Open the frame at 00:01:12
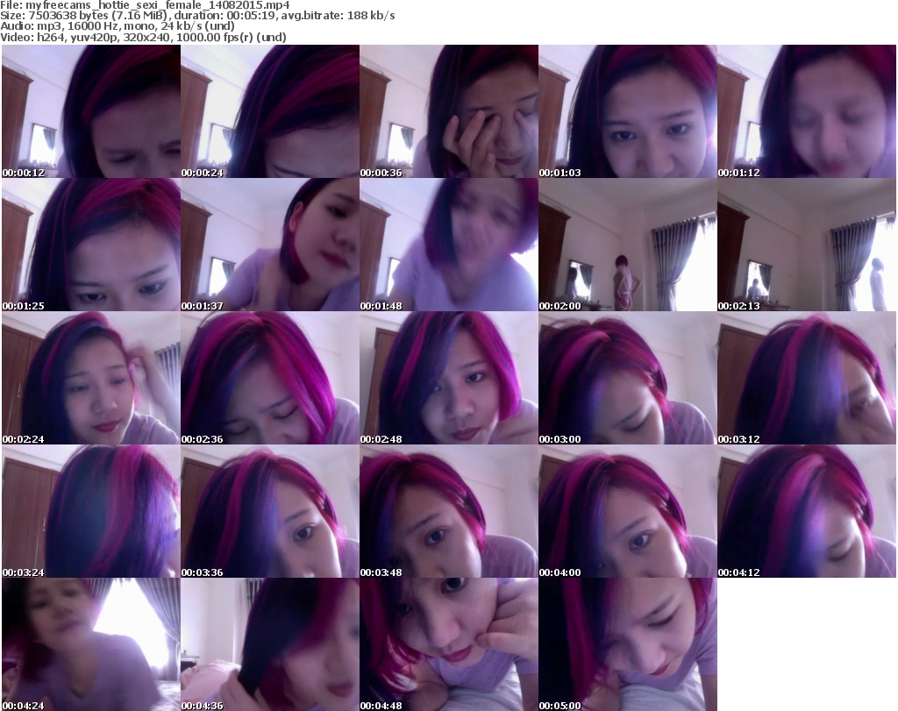This screenshot has height=711, width=898. point(807,111)
